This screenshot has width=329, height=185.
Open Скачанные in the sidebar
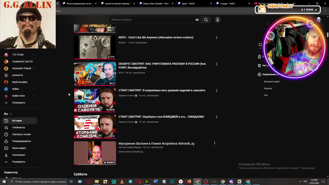click(x=20, y=155)
